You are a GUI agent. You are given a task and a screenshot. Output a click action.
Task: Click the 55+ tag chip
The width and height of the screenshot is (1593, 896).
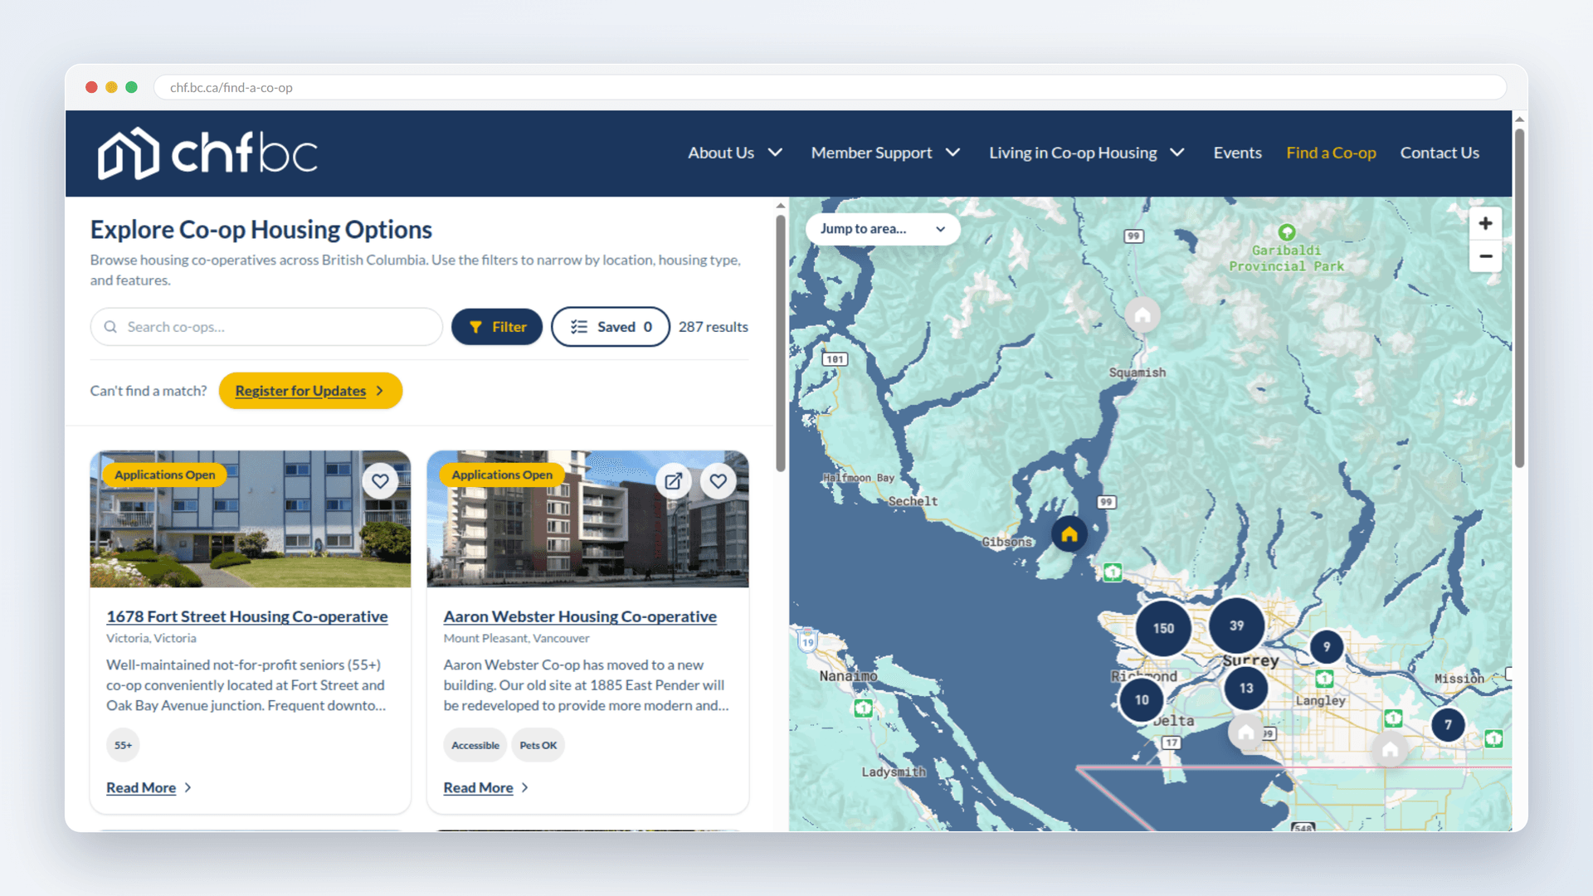point(123,745)
